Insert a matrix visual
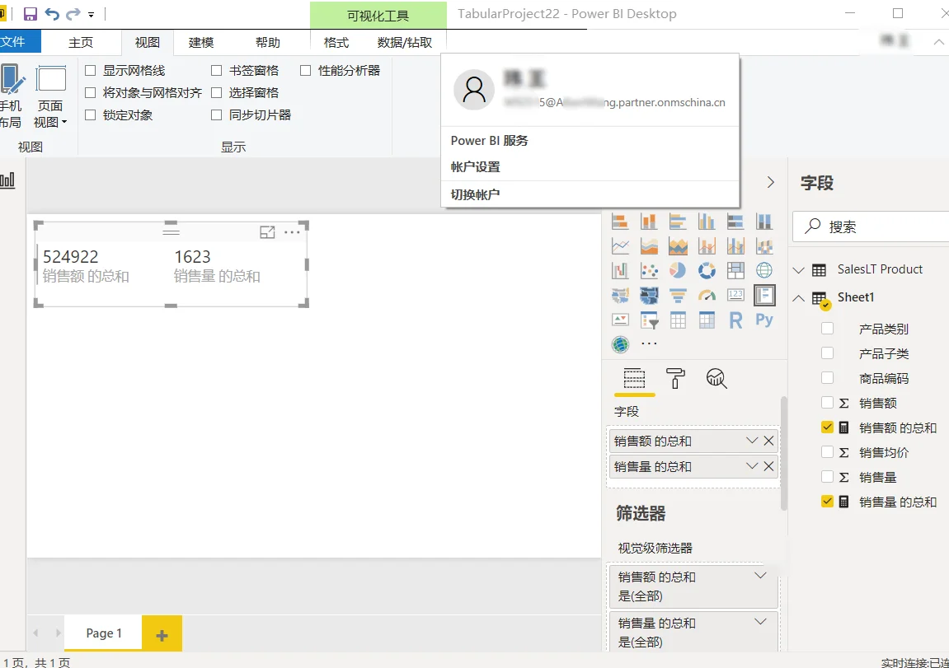949x668 pixels. (707, 320)
